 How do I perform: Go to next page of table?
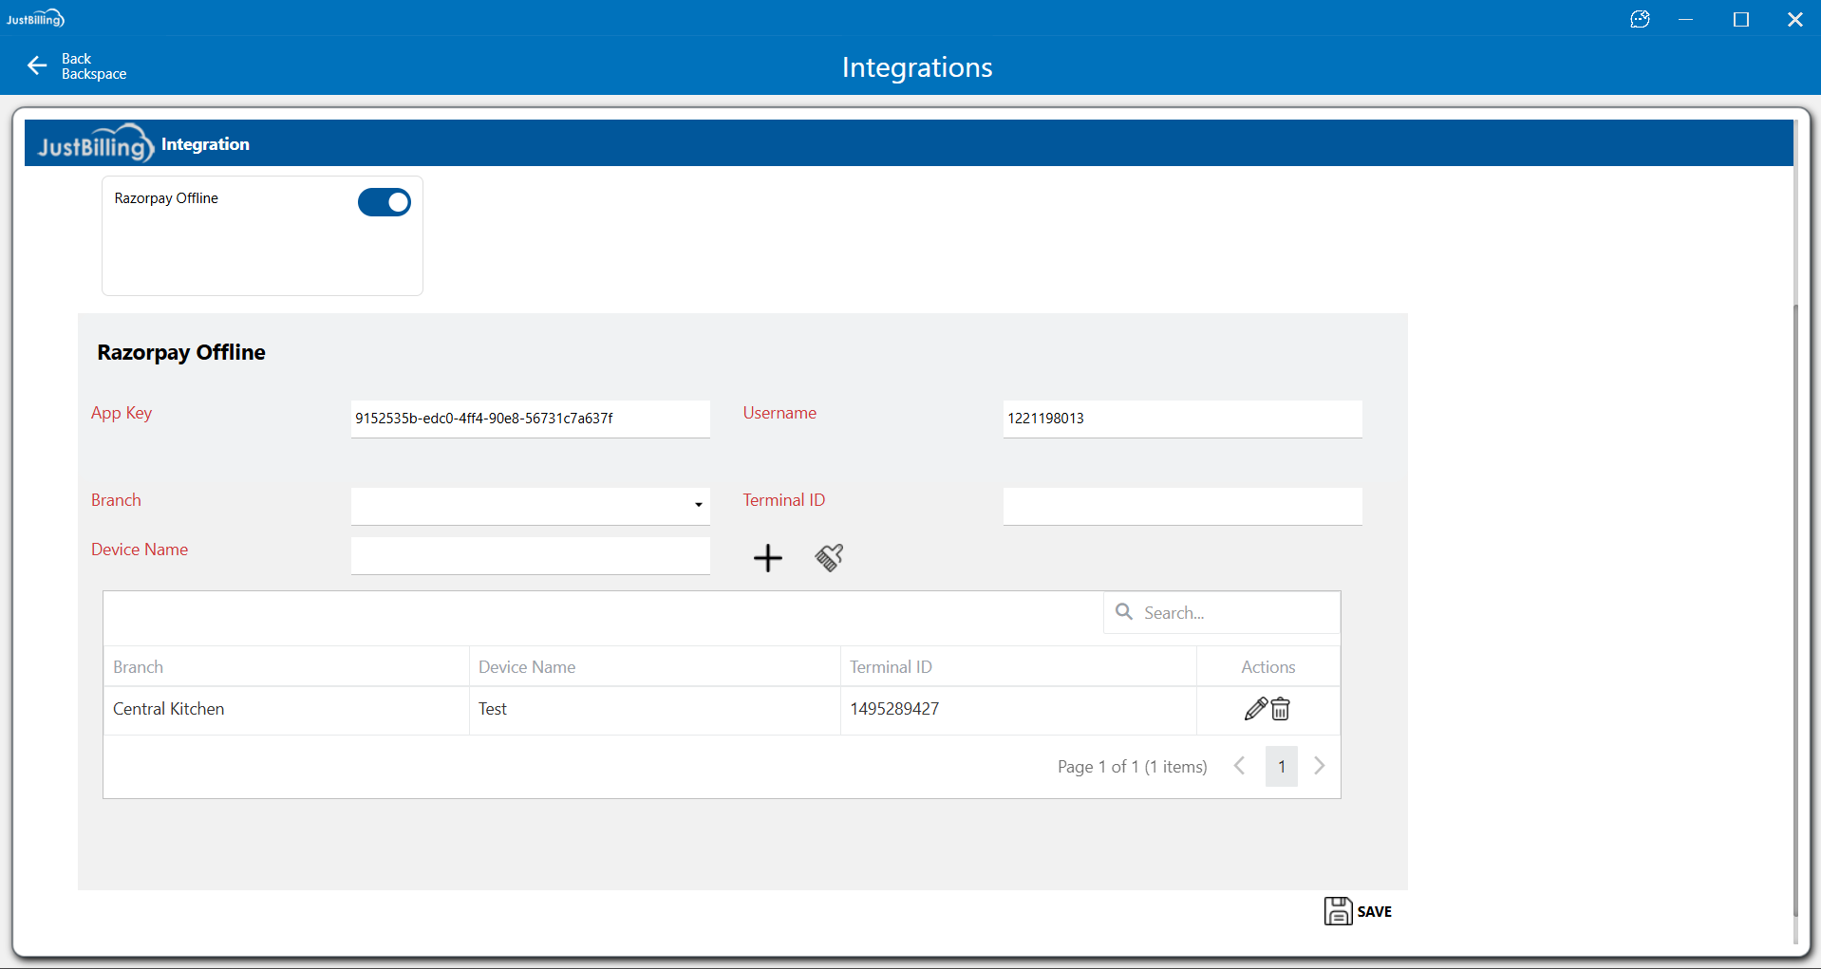coord(1319,766)
